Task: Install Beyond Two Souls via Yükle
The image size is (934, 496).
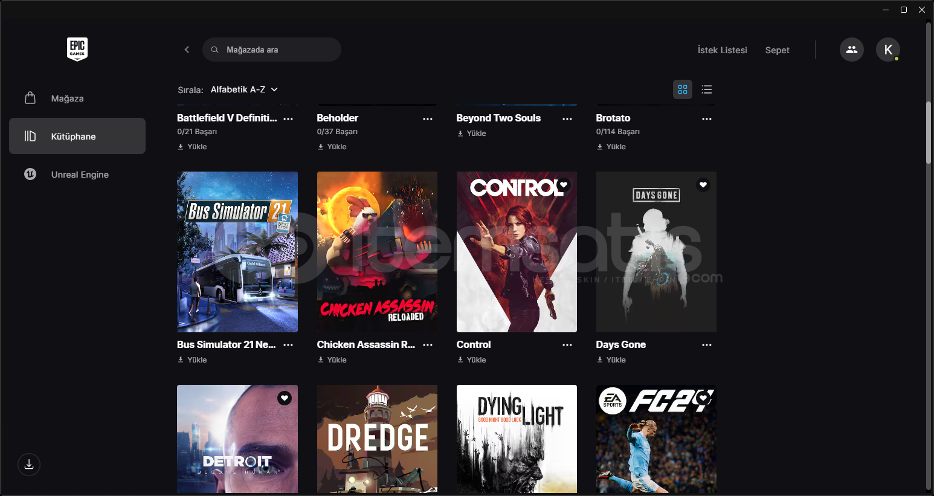Action: point(471,134)
